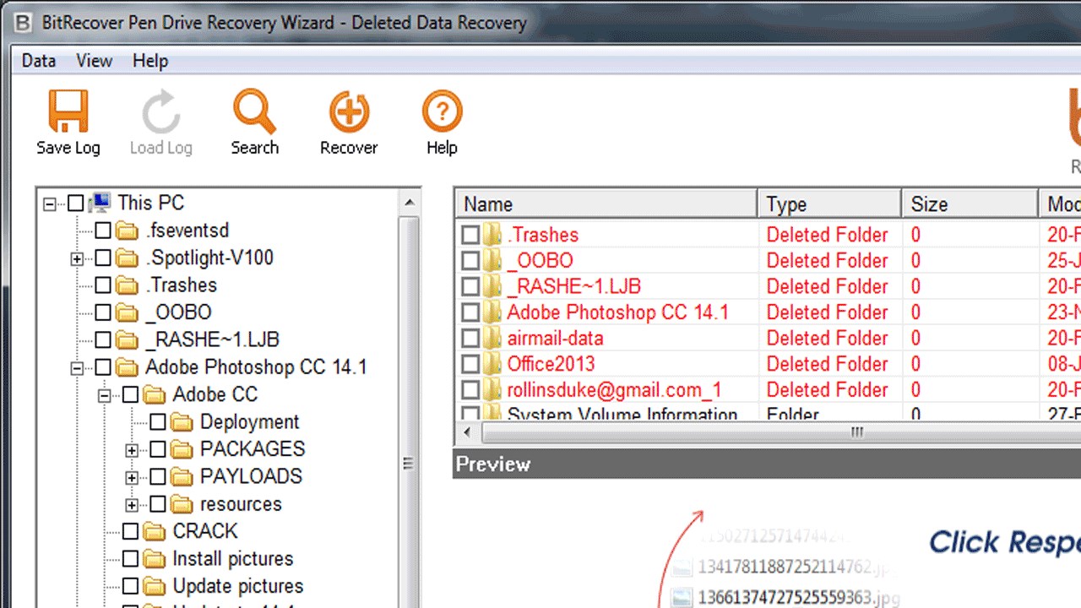The height and width of the screenshot is (608, 1081).
Task: Click the tree pane scroll-up arrow
Action: (410, 202)
